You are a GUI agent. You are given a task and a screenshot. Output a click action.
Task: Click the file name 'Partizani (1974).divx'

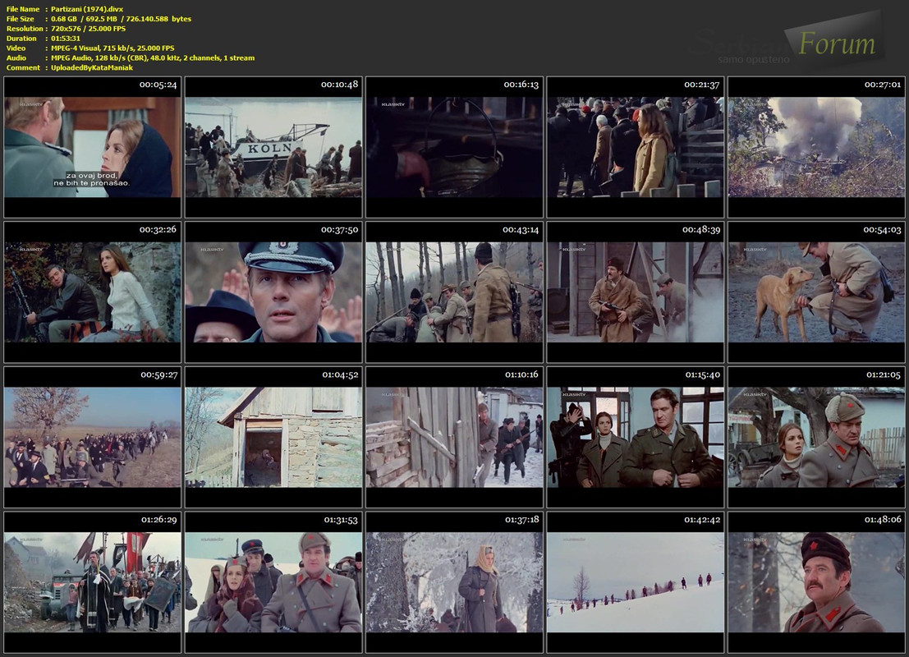(x=87, y=9)
